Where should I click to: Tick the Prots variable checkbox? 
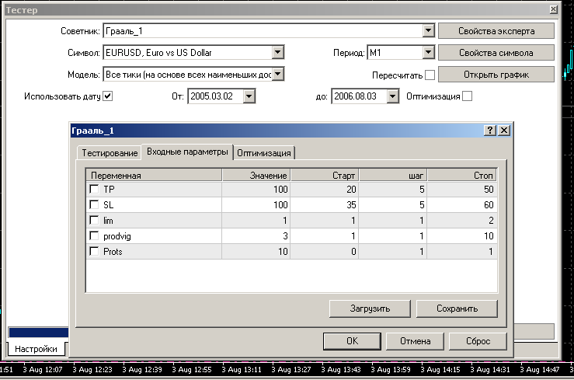click(x=94, y=252)
